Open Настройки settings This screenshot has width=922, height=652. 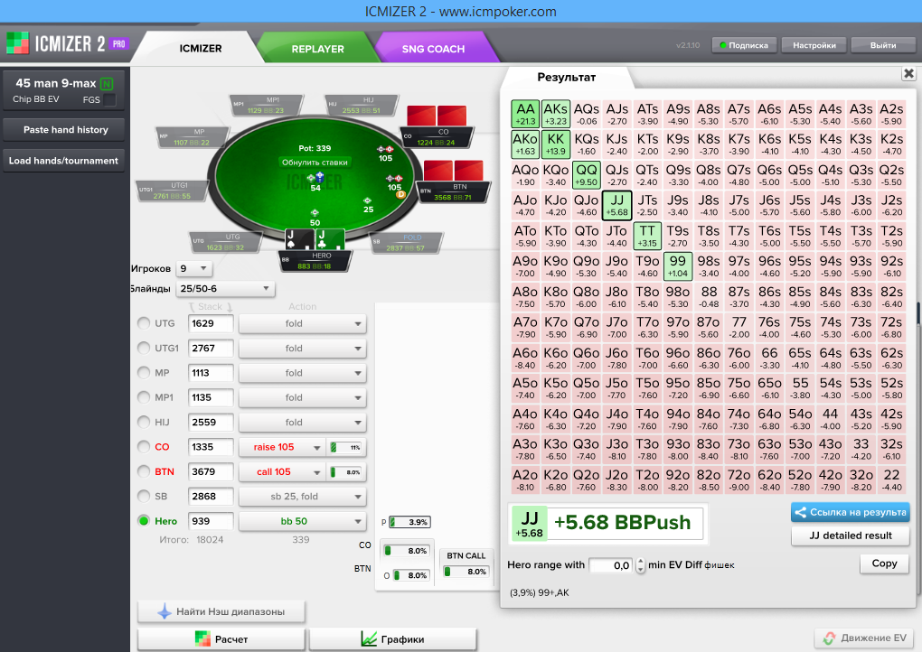coord(814,45)
